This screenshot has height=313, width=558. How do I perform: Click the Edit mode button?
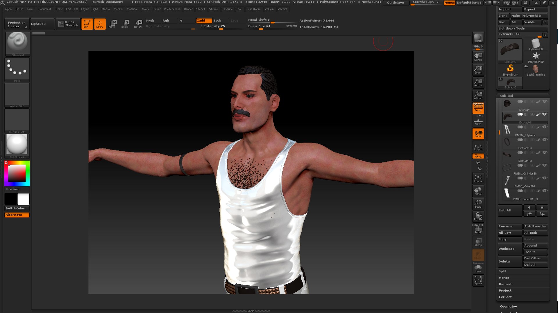[87, 24]
